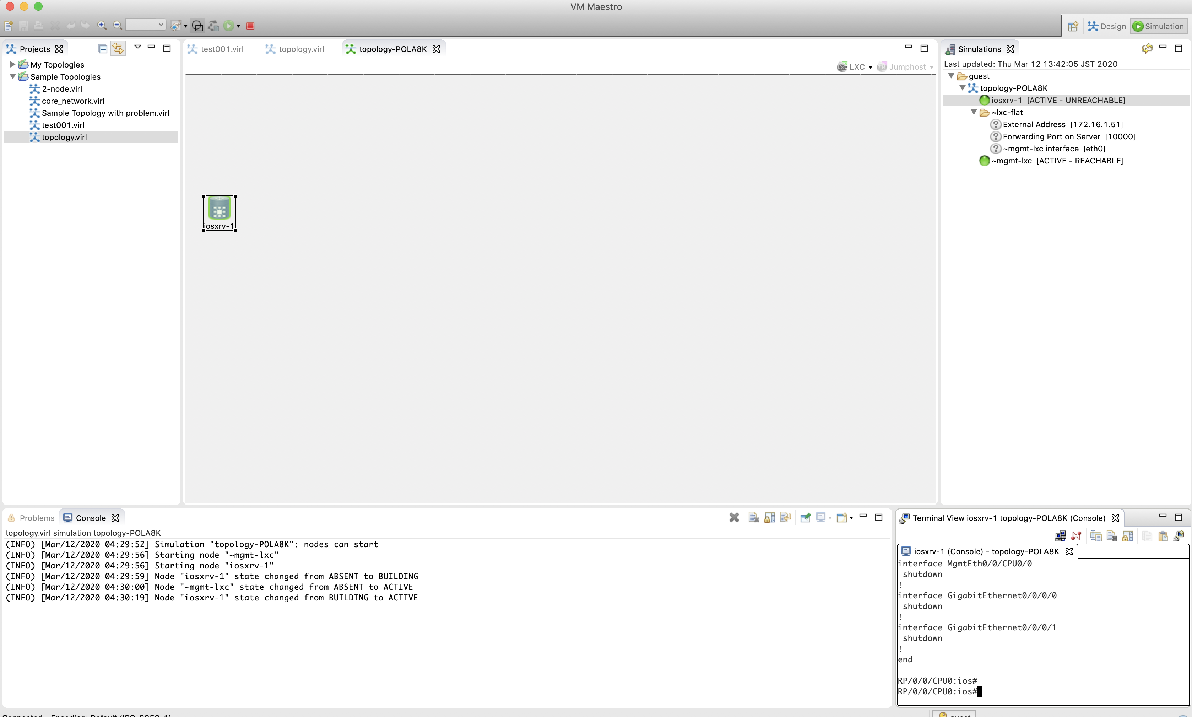Screen dimensions: 1192x717
Task: Expand the My Topologies folder
Action: (x=12, y=64)
